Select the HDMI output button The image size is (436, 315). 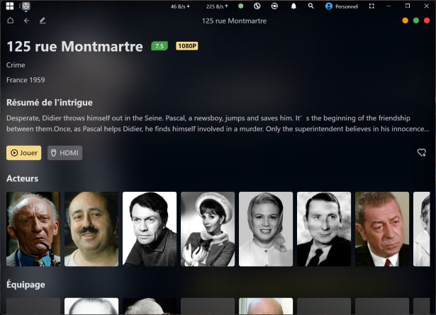[x=65, y=153]
